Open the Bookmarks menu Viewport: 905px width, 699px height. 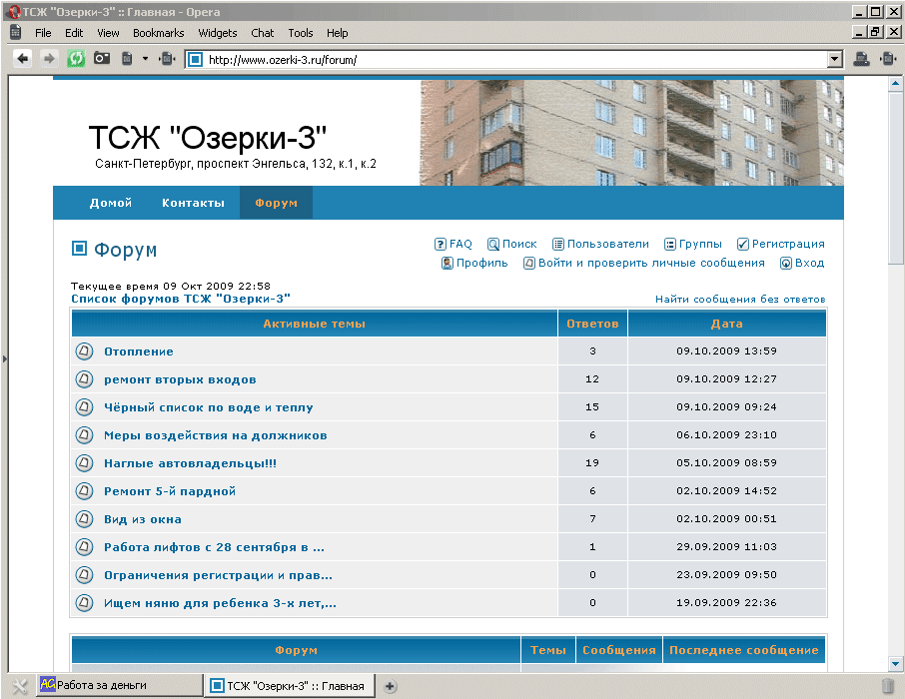click(158, 33)
